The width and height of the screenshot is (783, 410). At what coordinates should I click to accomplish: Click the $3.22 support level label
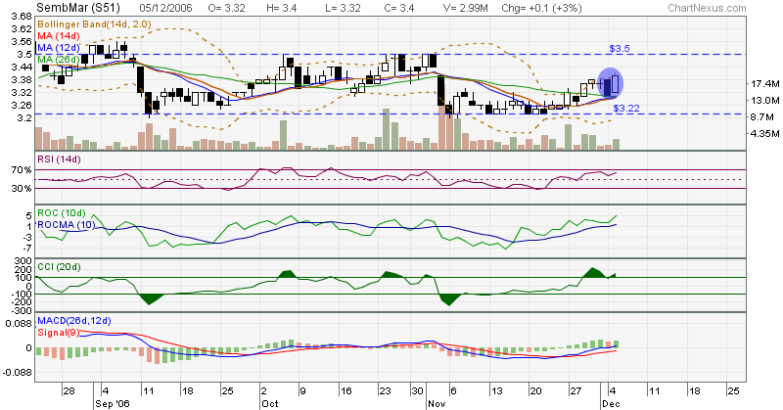point(626,108)
